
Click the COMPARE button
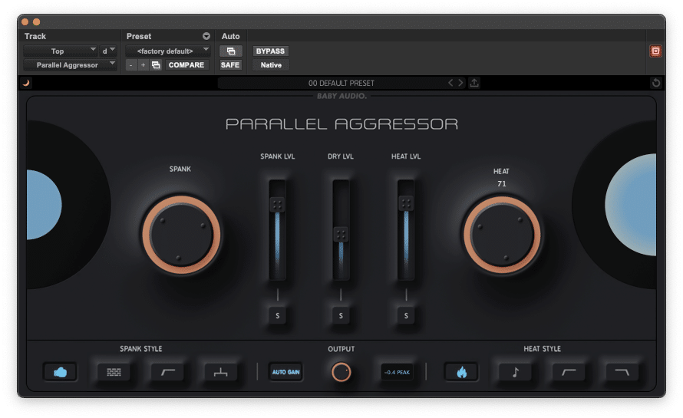click(186, 65)
